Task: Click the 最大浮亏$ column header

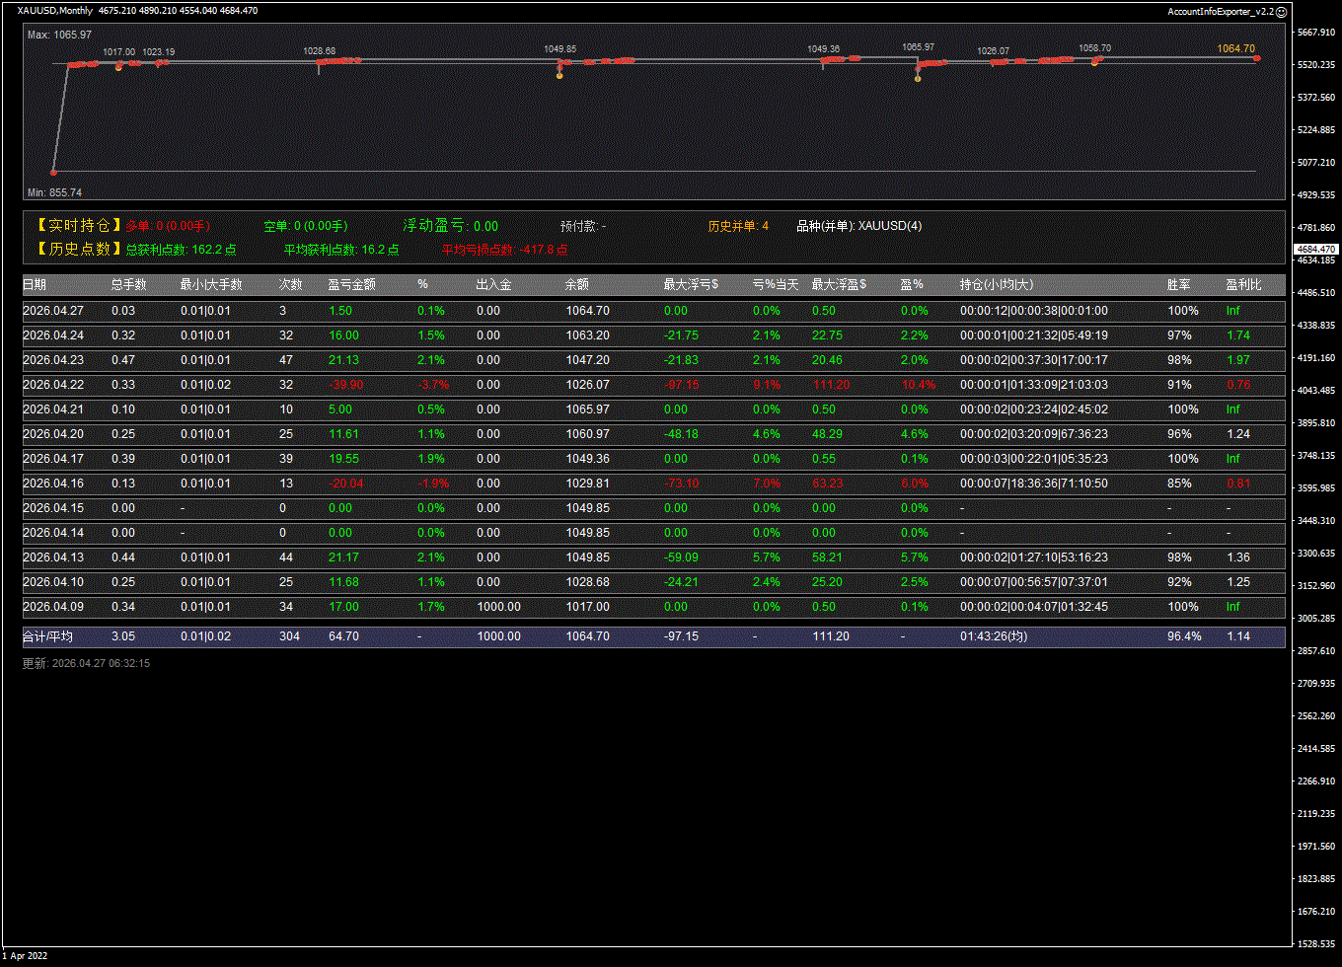Action: click(691, 285)
